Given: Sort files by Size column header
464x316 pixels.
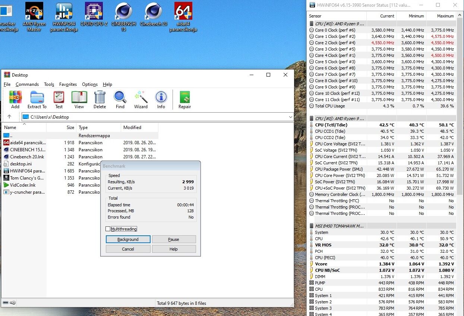Looking at the screenshot, I should pos(61,128).
